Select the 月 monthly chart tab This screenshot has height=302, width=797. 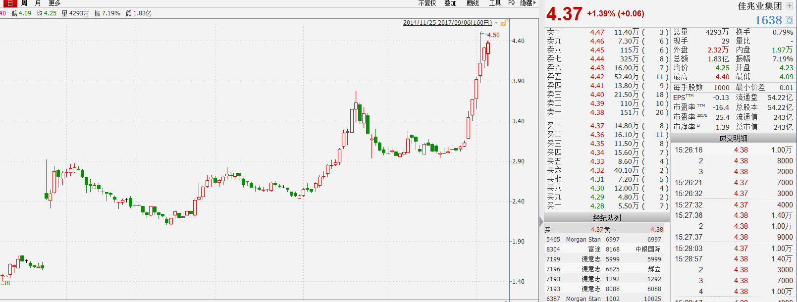pyautogui.click(x=38, y=3)
